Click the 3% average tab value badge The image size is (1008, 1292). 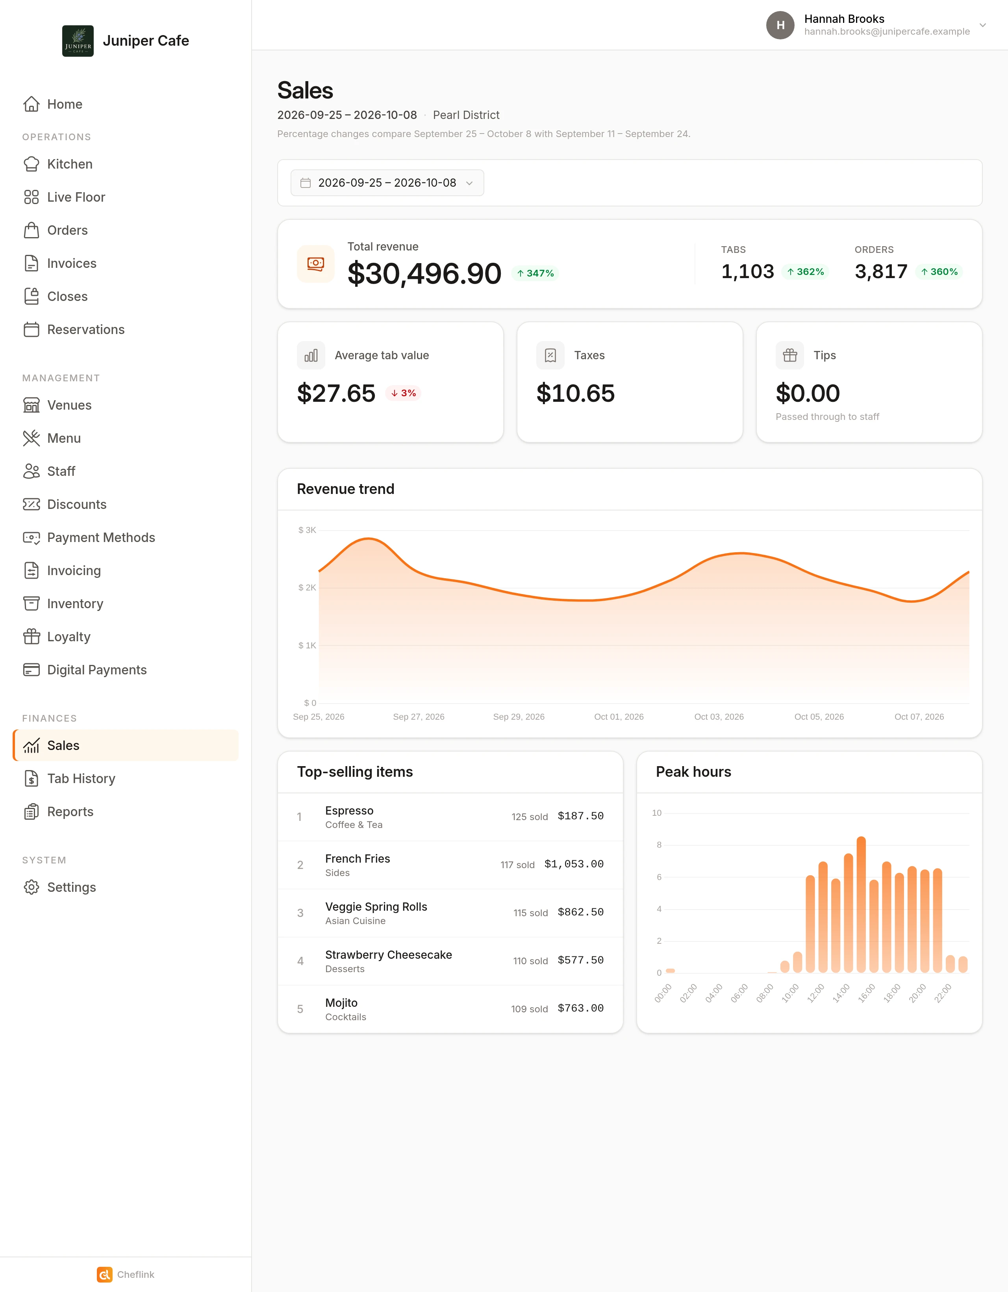click(403, 393)
